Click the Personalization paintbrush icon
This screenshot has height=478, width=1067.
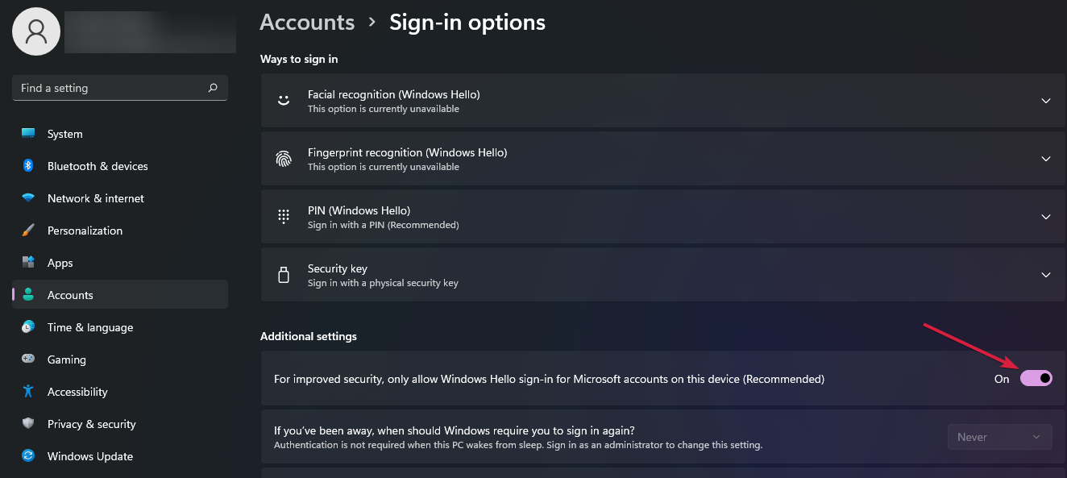28,231
